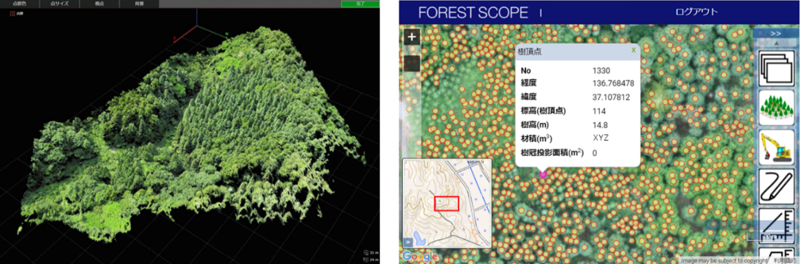Open the 視点 viewpoint tab
This screenshot has height=264, width=800.
point(99,3)
